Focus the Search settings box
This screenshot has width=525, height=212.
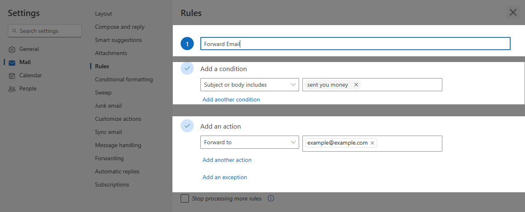[45, 31]
